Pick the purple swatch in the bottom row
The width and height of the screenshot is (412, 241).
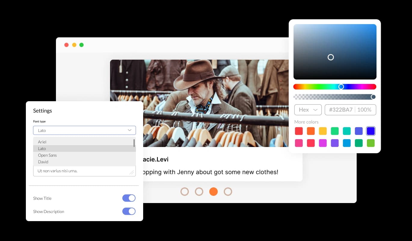coord(335,143)
